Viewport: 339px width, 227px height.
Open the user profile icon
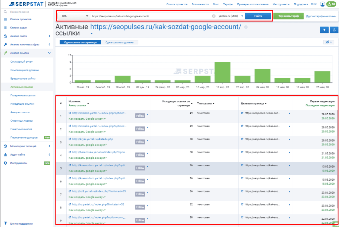(x=322, y=4)
